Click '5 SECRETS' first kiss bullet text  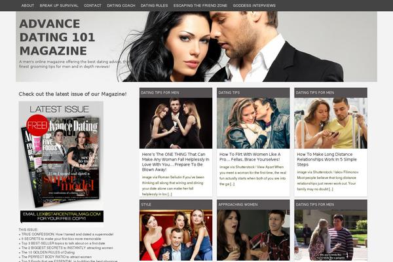click(x=60, y=238)
